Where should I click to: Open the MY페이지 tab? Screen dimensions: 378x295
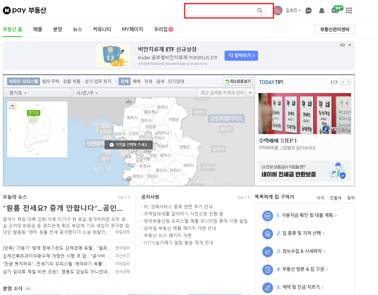[x=132, y=29]
